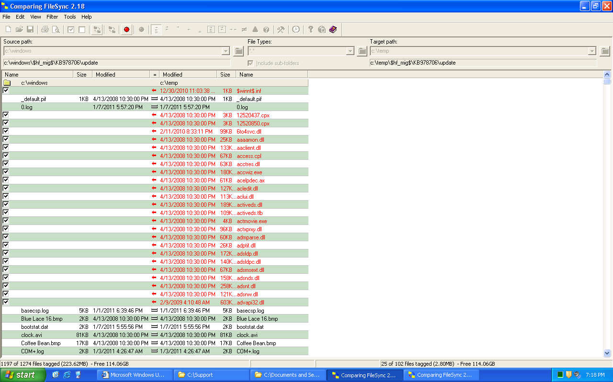
Task: Open Print Preview magnifier icon
Action: point(56,30)
